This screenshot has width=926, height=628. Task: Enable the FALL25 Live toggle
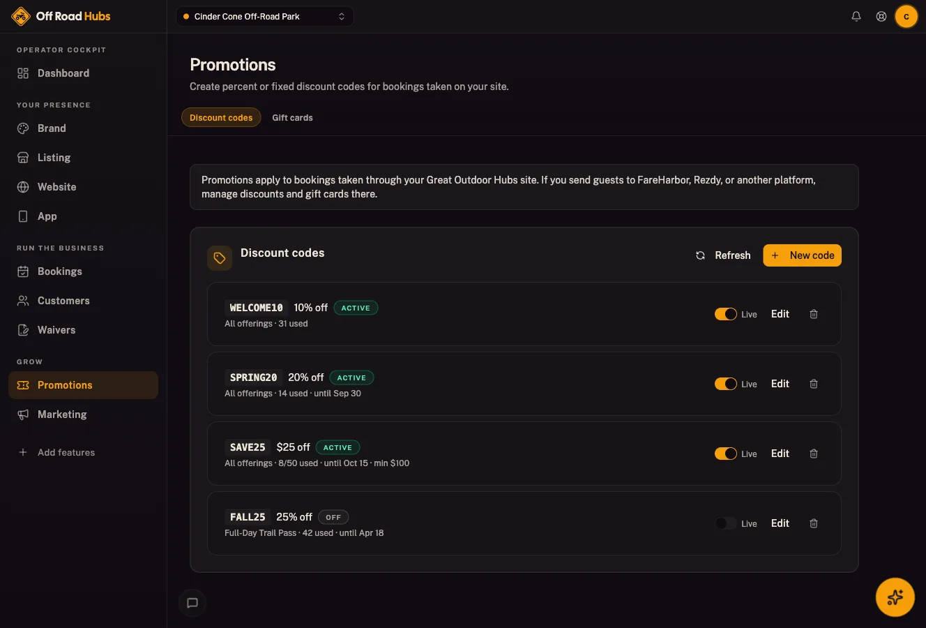pyautogui.click(x=726, y=523)
